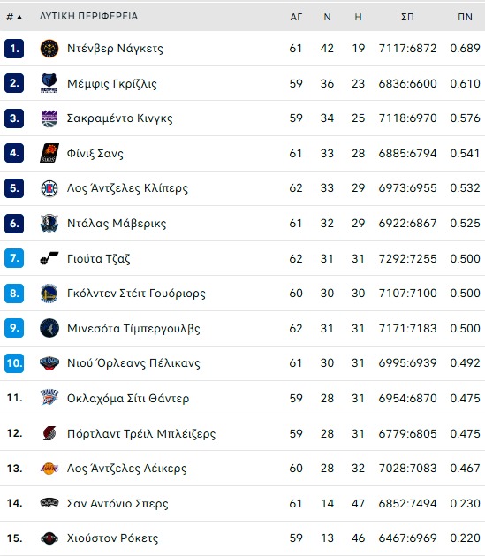Click the Los Angeles Clippers logo
The width and height of the screenshot is (485, 557).
49,188
